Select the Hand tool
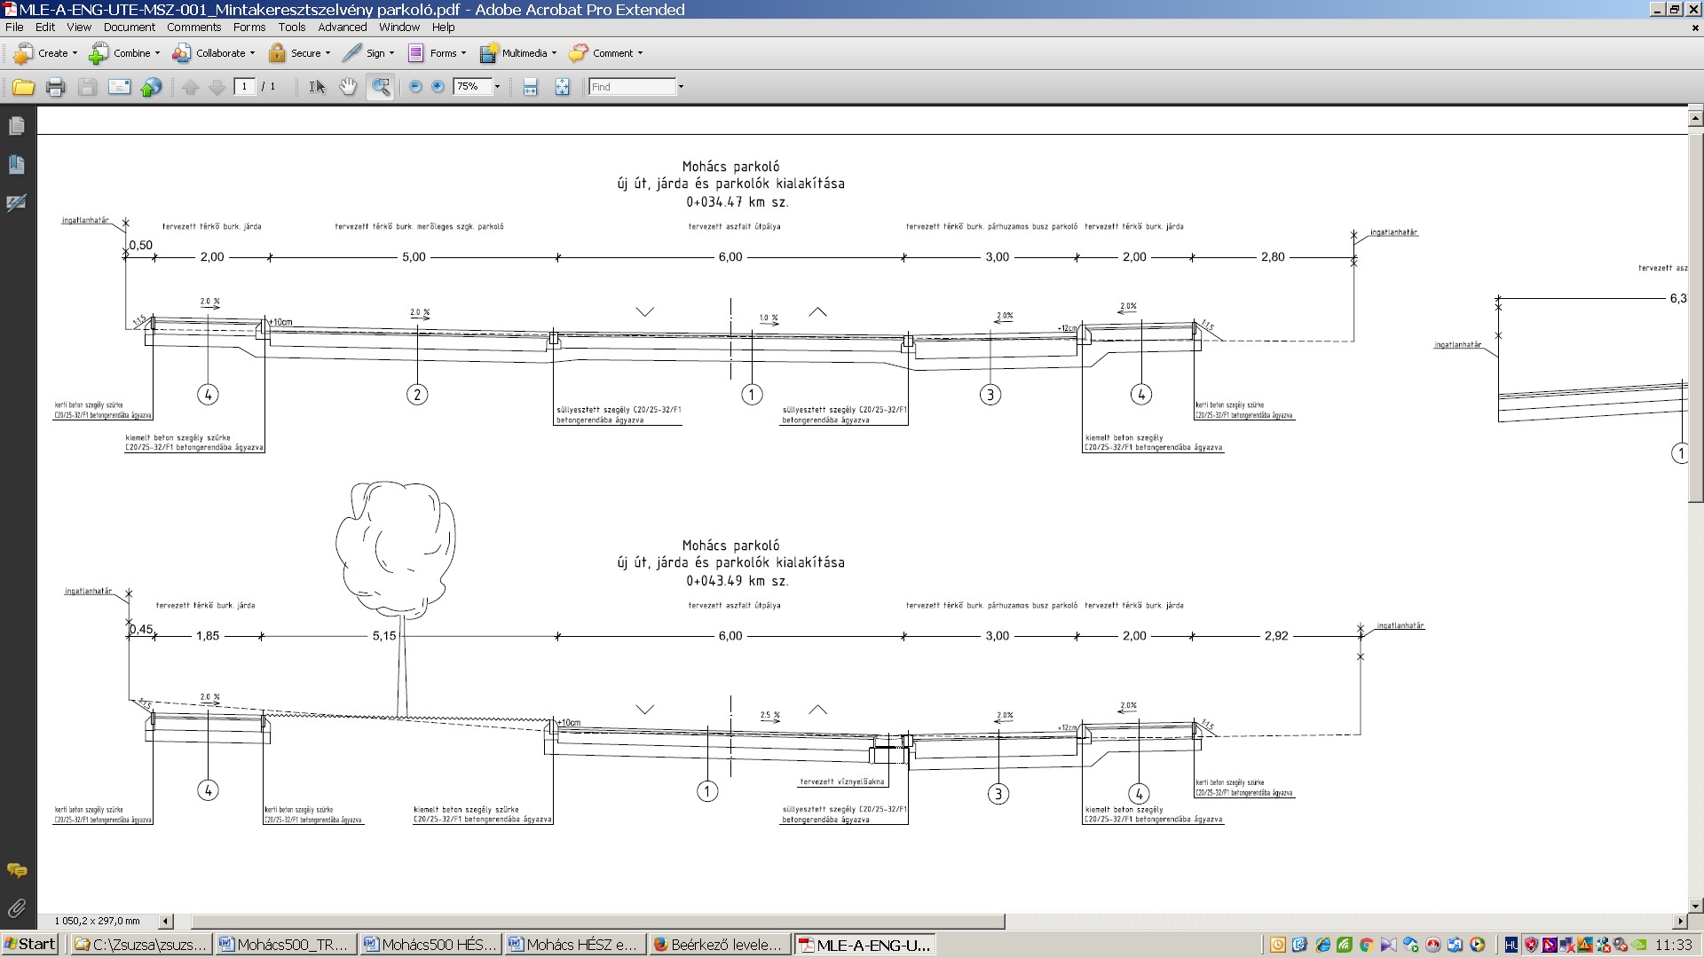Viewport: 1704px width, 958px height. tap(348, 86)
